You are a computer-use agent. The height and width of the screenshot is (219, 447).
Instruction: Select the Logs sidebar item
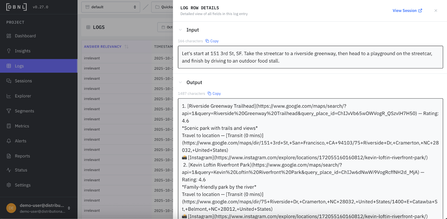coord(39,66)
